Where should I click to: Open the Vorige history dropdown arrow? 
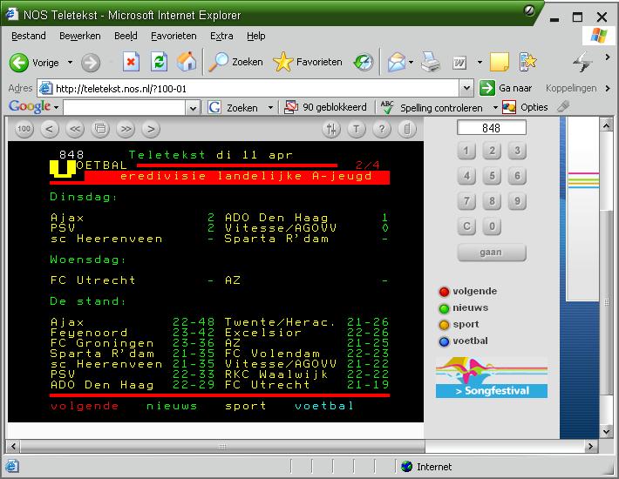coord(70,63)
